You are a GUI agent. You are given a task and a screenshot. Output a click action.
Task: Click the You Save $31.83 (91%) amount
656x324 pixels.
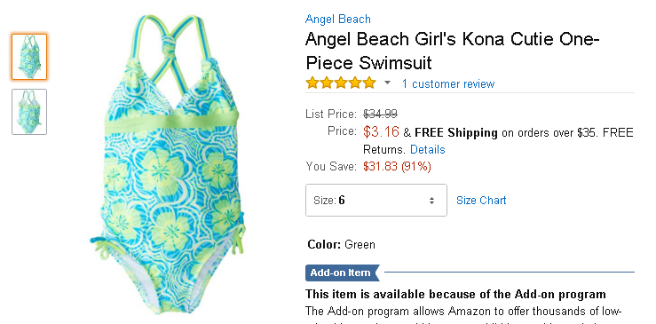[397, 167]
